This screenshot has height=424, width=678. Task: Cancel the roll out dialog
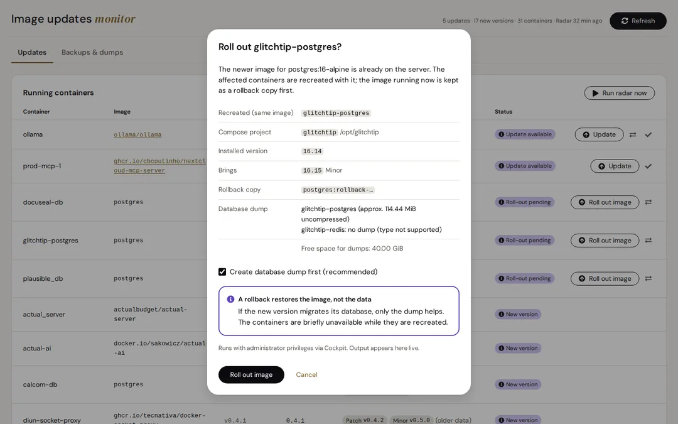[x=306, y=374]
